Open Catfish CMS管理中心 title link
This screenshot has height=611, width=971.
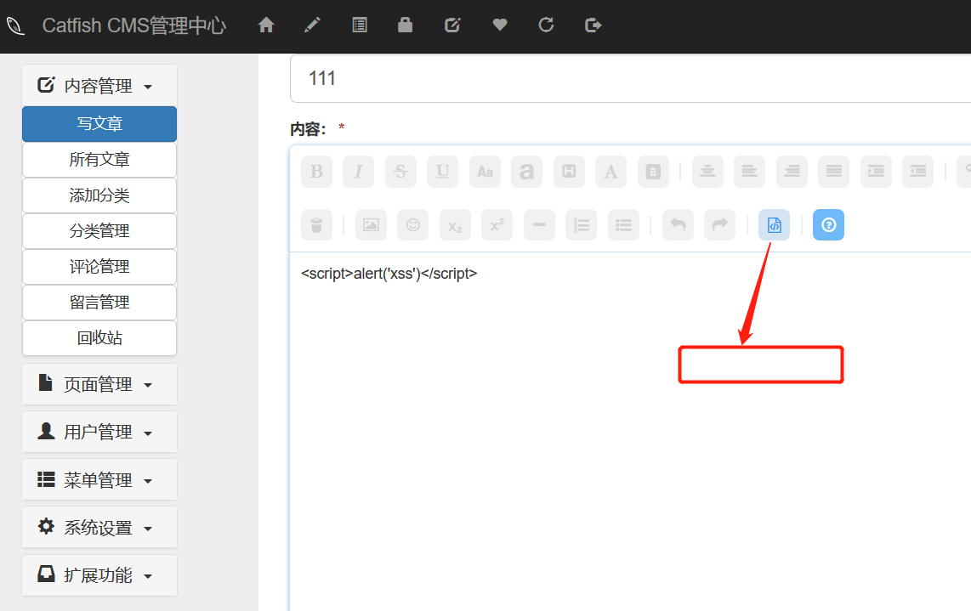pos(134,25)
